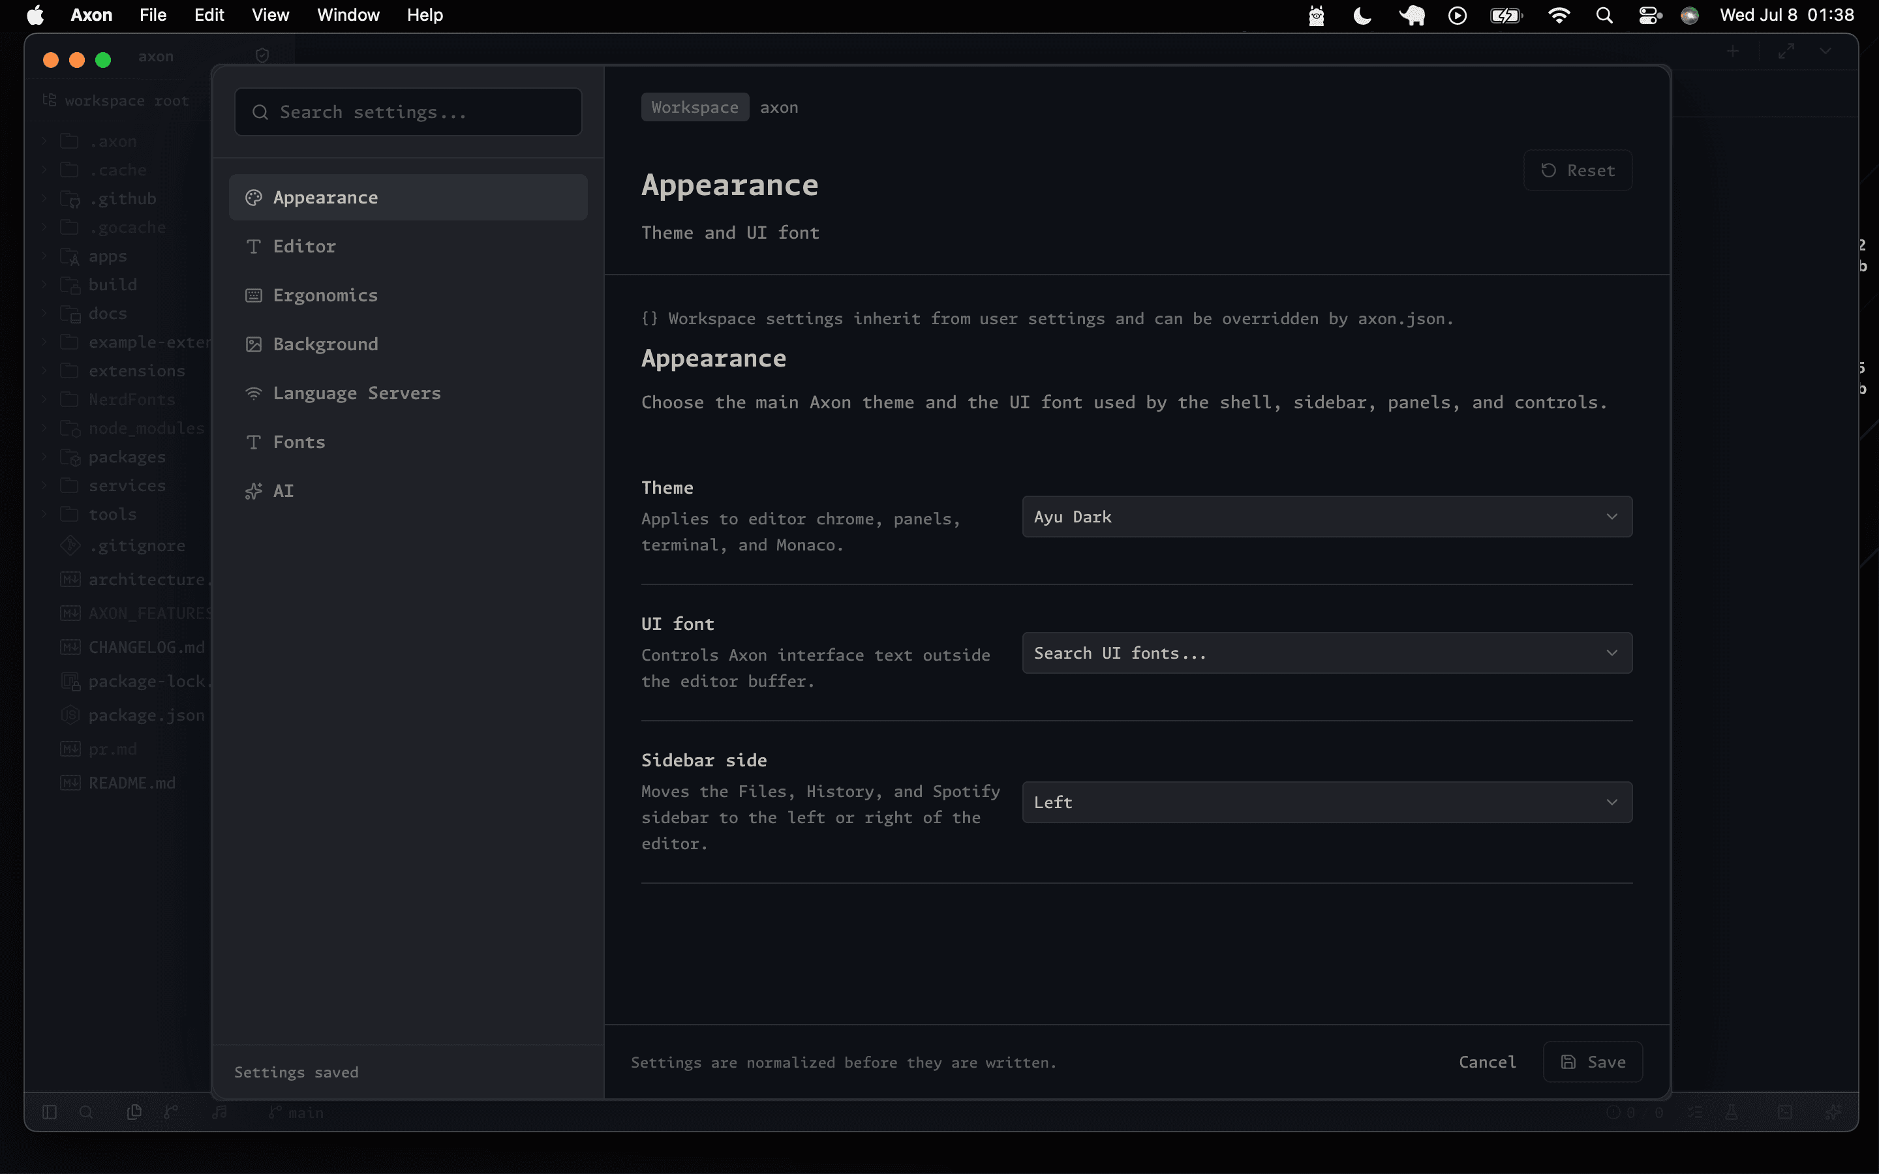Click the shield icon beside axon title
Image resolution: width=1879 pixels, height=1174 pixels.
pyautogui.click(x=262, y=55)
